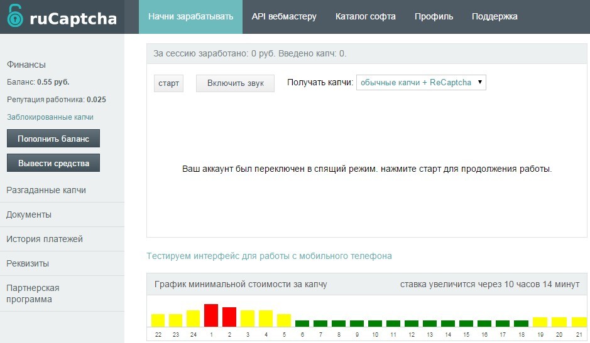Click the green bar for hour 12
Screen dimensions: 590x343
(412, 324)
